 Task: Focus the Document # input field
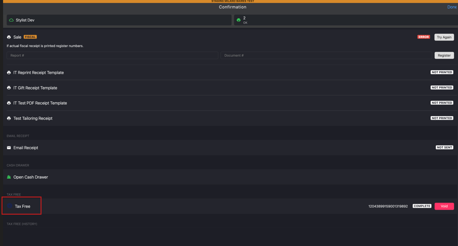[326, 56]
